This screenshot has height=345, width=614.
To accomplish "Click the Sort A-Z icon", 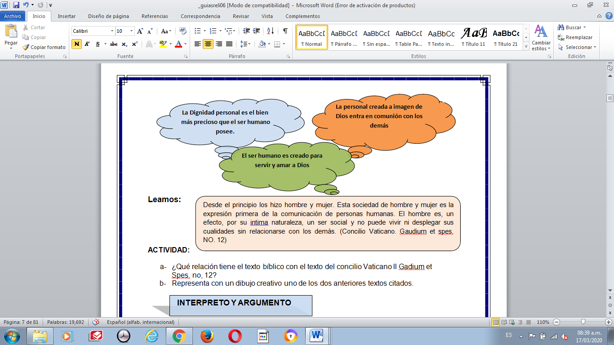I will click(x=270, y=31).
